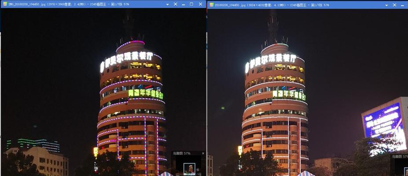Click the app logo icon in right window title bar
The image size is (408, 176).
click(x=212, y=5)
